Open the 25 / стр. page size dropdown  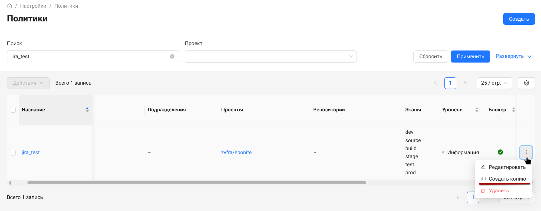494,83
